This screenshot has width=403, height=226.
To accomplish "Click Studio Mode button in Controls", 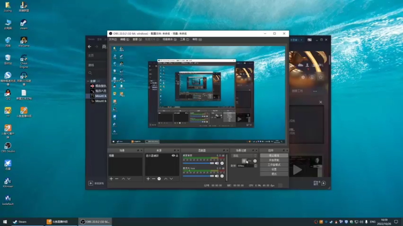I will pos(274,165).
